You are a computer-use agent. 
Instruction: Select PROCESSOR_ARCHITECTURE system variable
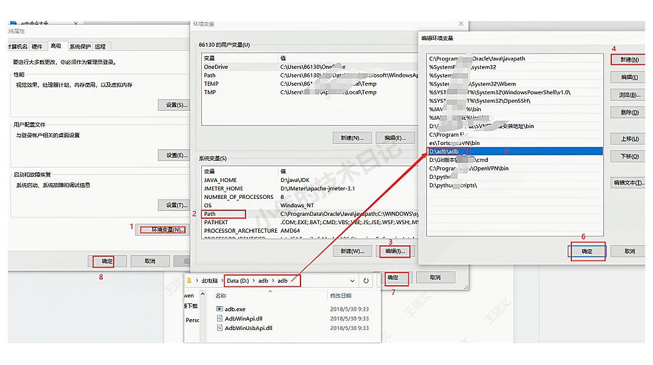coord(310,231)
